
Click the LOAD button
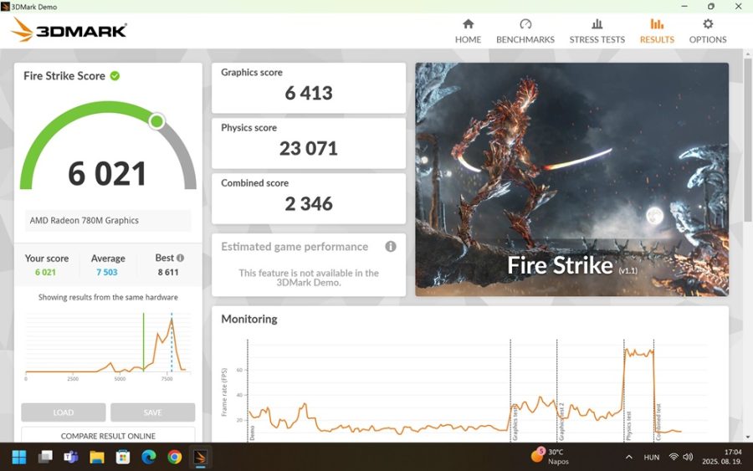click(x=64, y=412)
